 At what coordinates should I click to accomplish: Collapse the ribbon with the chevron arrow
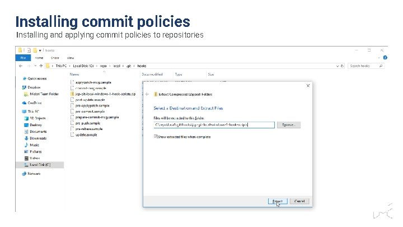[x=379, y=58]
